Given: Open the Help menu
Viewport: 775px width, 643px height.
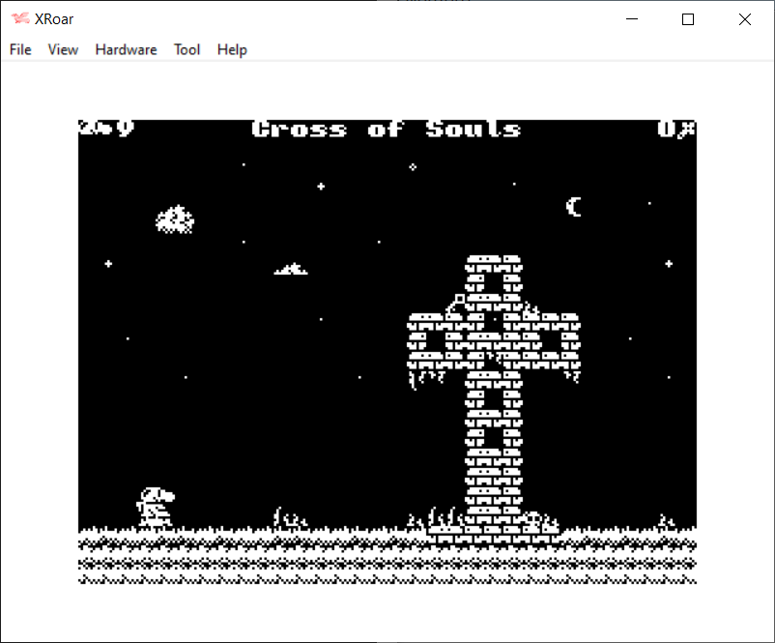Looking at the screenshot, I should pos(232,49).
